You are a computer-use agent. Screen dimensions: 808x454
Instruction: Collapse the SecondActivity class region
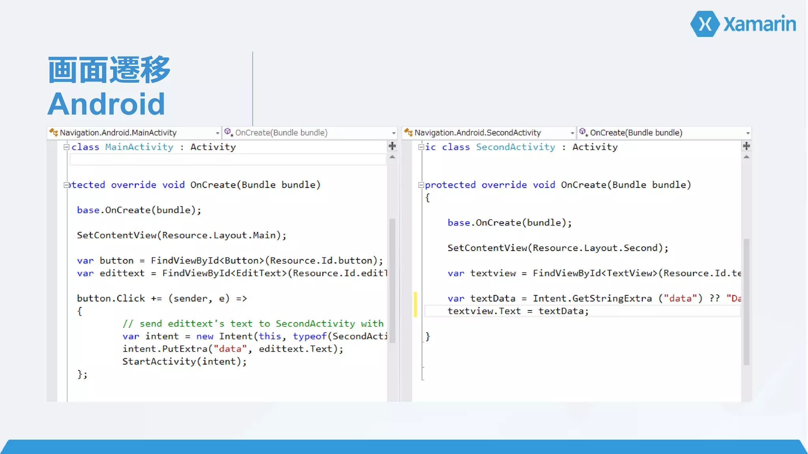[x=421, y=147]
